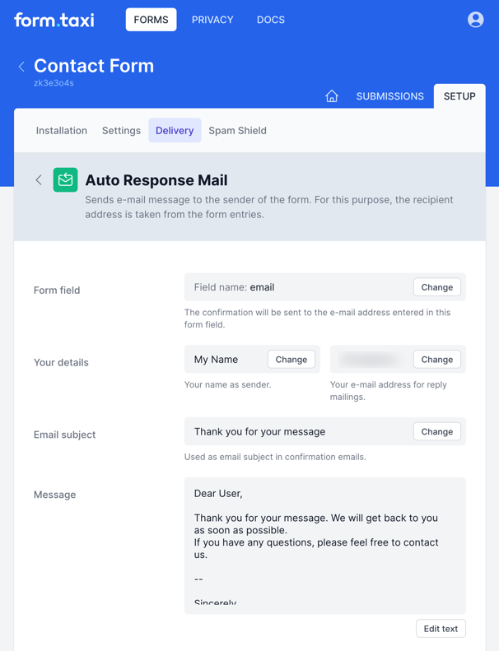Open the Spam Shield sub-tab

(237, 130)
